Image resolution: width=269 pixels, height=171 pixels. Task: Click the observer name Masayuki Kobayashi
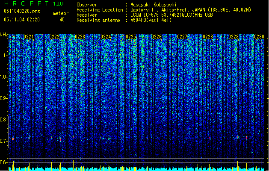(154, 5)
